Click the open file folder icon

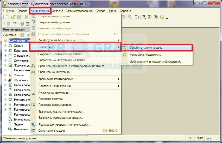[13, 17]
